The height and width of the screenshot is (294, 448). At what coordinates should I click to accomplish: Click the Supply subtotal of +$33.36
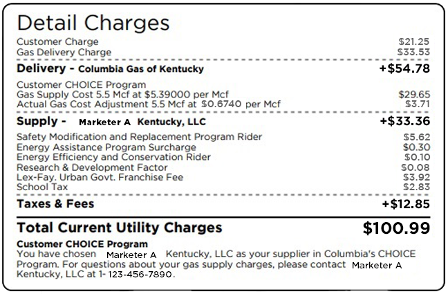click(x=405, y=121)
